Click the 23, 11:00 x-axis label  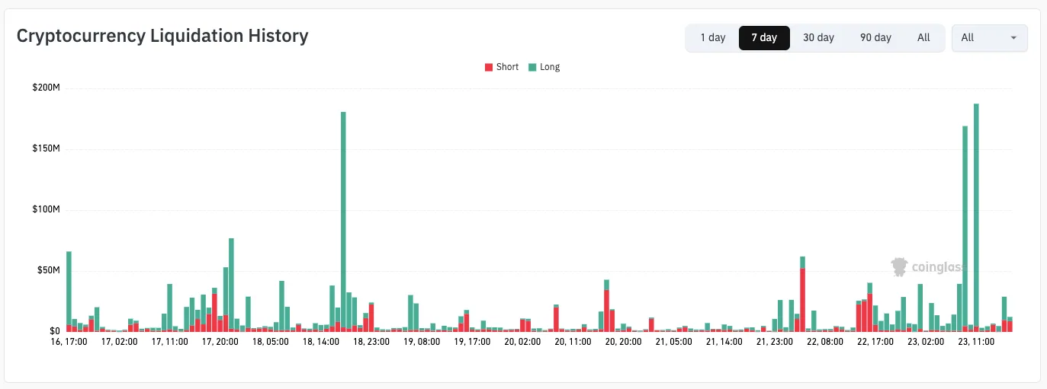click(976, 343)
